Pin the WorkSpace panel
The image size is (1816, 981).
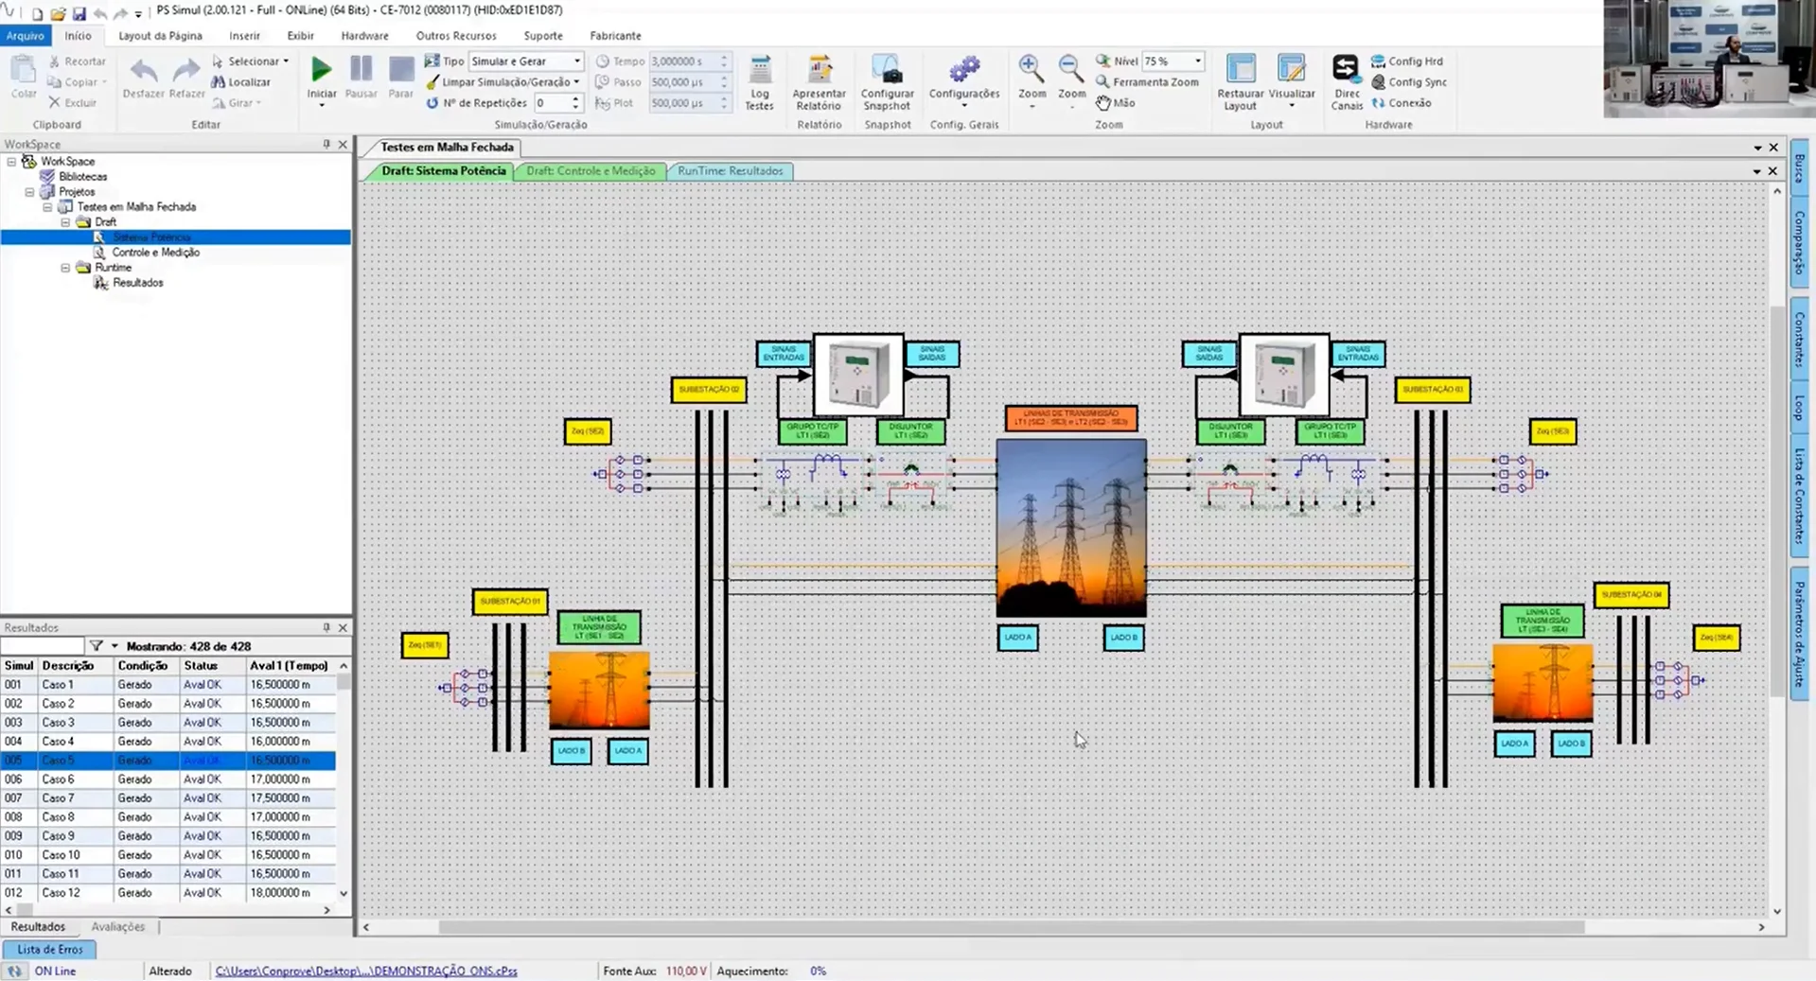(x=326, y=144)
